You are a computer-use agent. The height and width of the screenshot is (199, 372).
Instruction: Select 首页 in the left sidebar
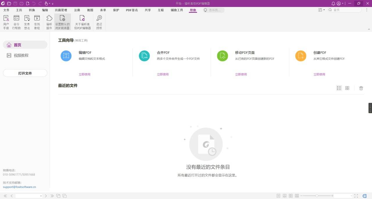tap(25, 45)
